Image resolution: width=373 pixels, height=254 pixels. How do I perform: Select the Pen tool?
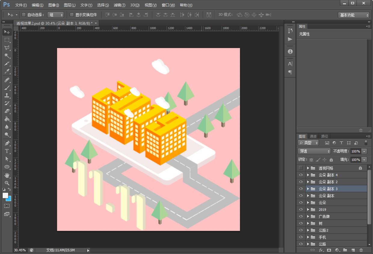click(7, 143)
